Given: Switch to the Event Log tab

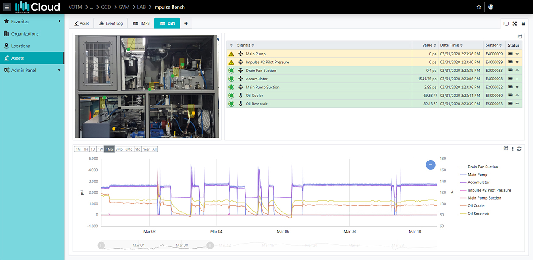Looking at the screenshot, I should coord(111,23).
